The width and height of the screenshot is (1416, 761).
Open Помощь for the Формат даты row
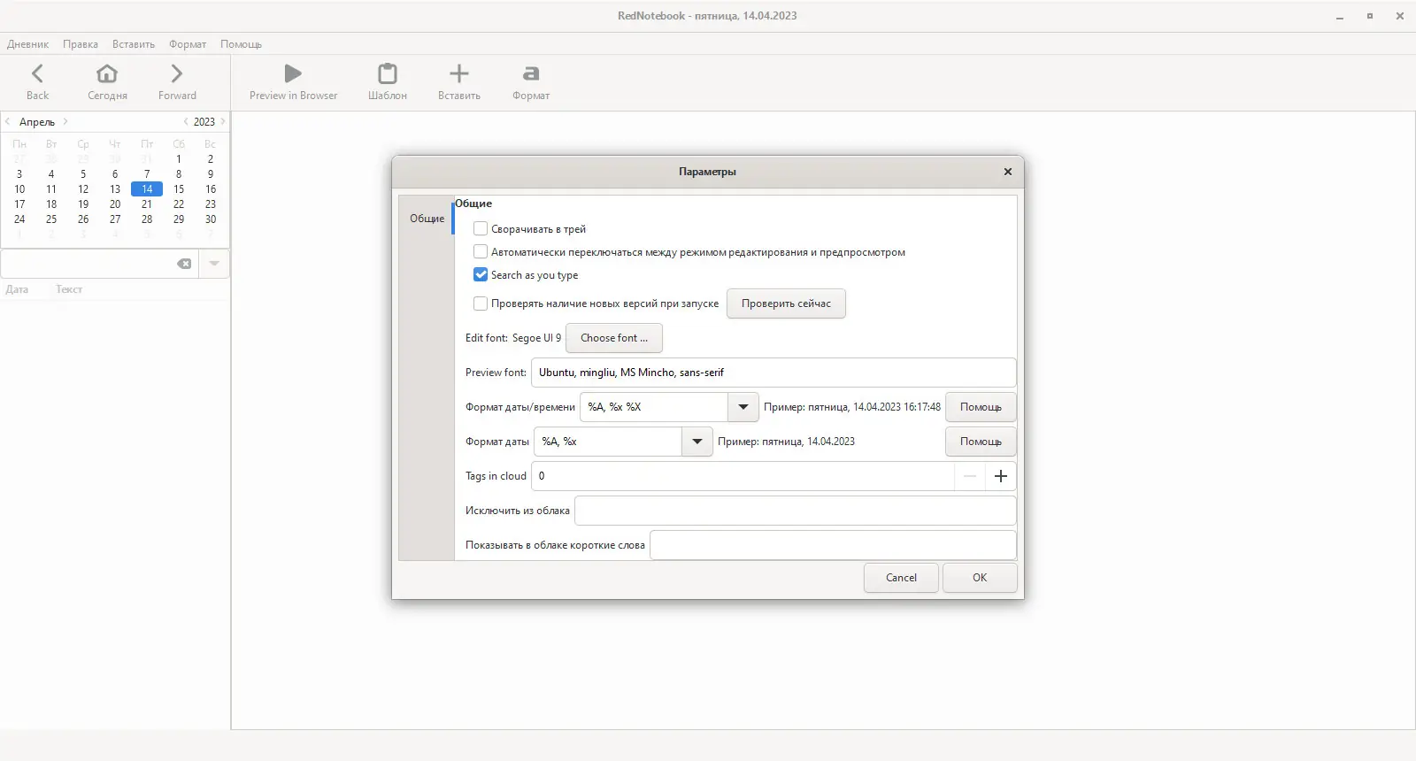click(x=981, y=442)
